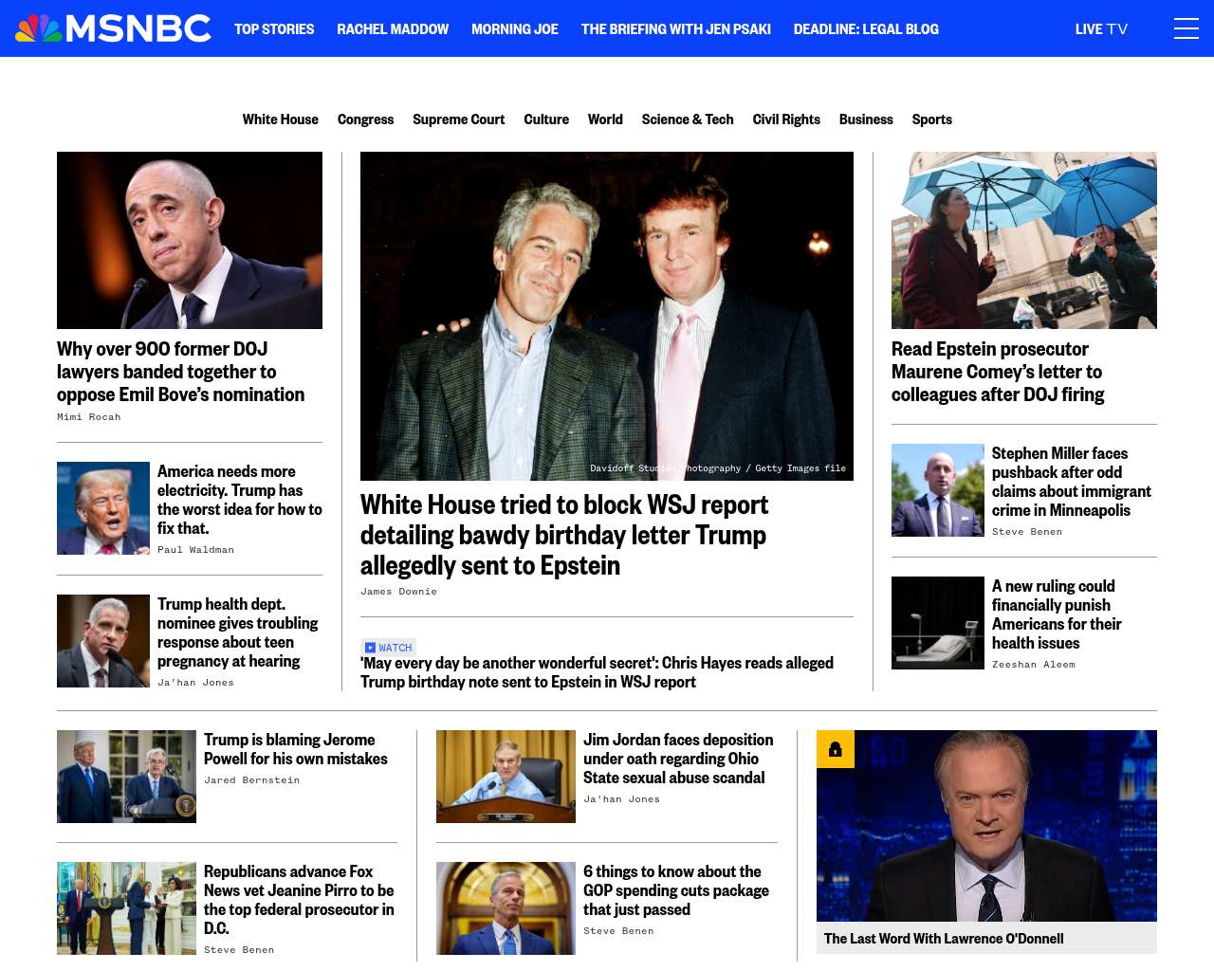1214x971 pixels.
Task: Select Congress section tab
Action: click(365, 119)
